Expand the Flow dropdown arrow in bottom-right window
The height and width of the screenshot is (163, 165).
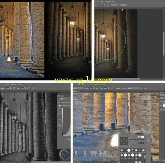point(109,88)
